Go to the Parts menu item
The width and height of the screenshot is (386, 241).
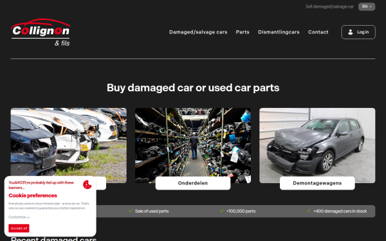[243, 32]
